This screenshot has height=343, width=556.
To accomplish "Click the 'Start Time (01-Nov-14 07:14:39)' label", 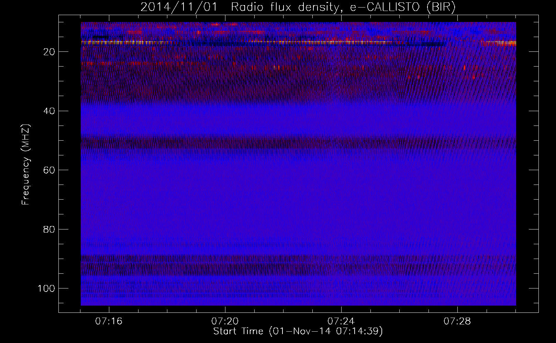I will (x=298, y=331).
